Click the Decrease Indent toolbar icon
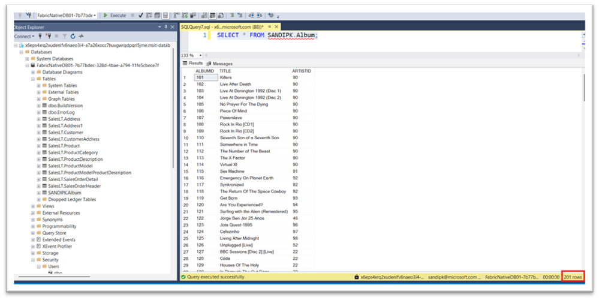Image resolution: width=599 pixels, height=300 pixels. [251, 16]
